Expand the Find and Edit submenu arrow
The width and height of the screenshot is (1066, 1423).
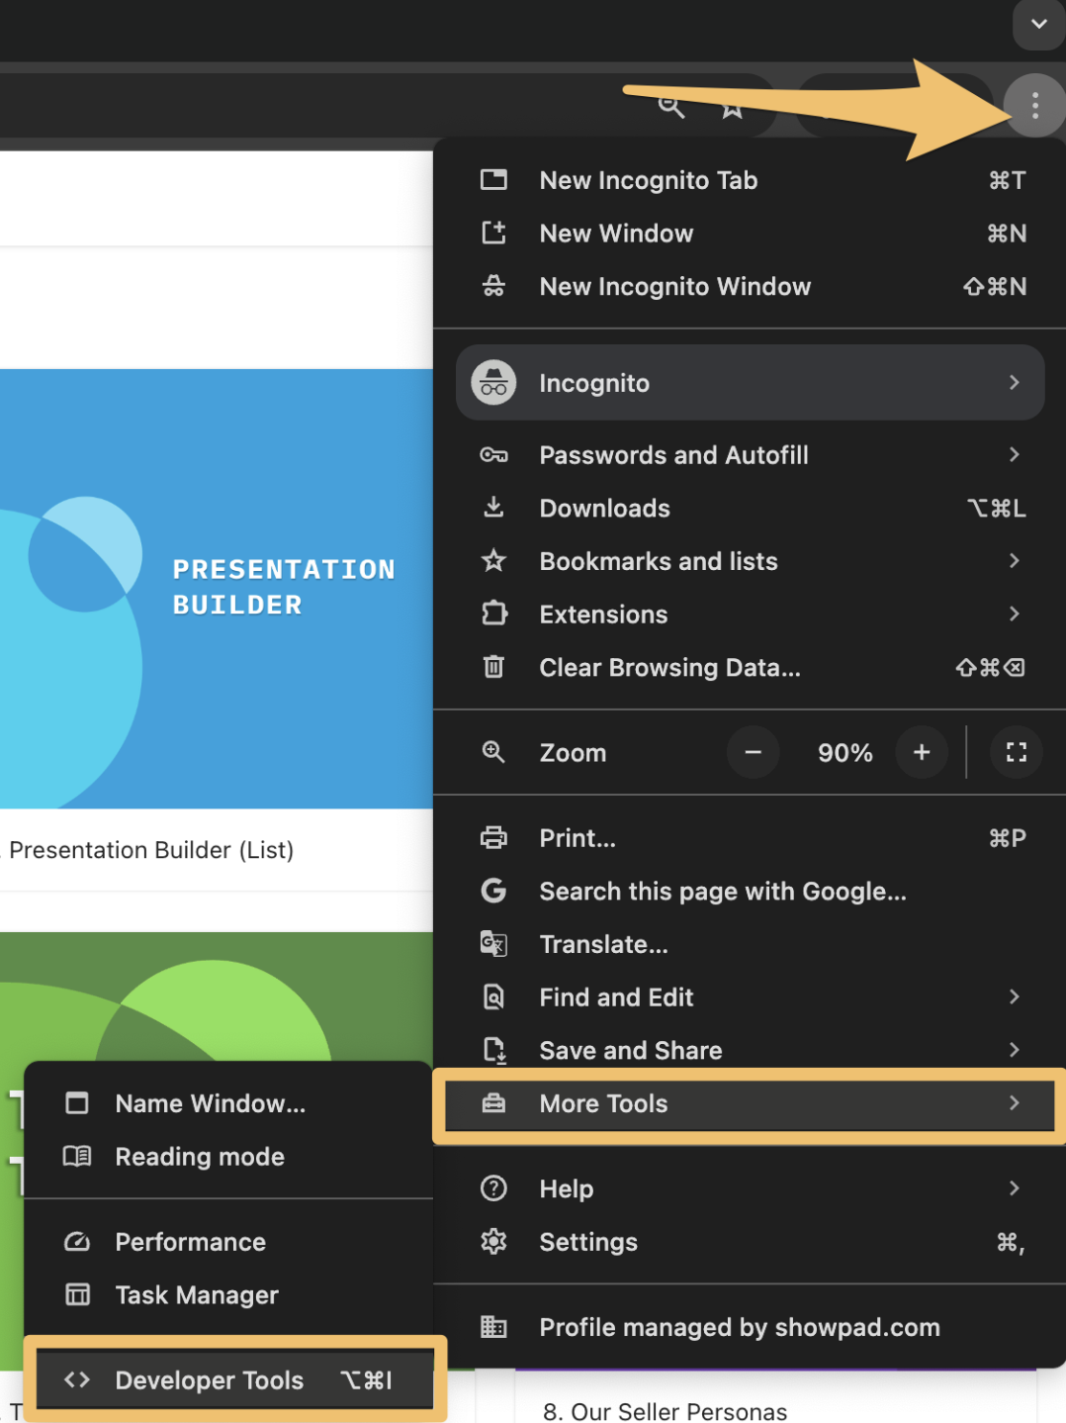pyautogui.click(x=1014, y=996)
